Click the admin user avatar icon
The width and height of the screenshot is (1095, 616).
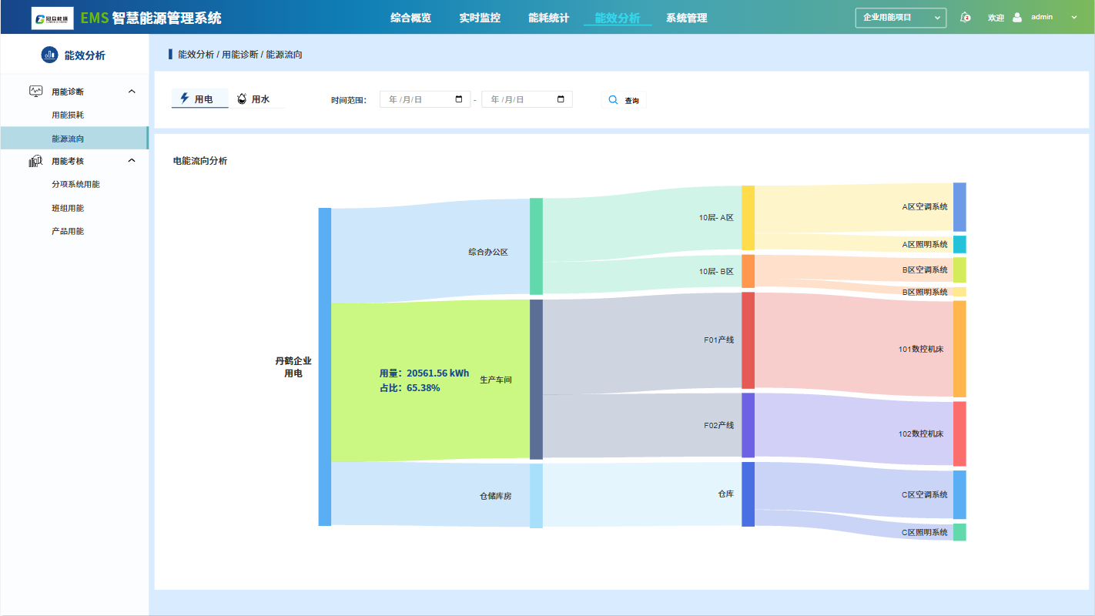[x=1017, y=17]
